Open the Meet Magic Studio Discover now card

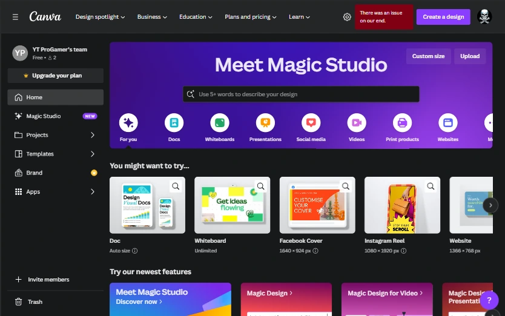170,299
